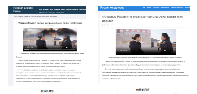Image resolution: width=197 pixels, height=94 pixels.
Task: Open 'дом' in the Россия ежедневно blue navigation
Action: pyautogui.click(x=144, y=8)
